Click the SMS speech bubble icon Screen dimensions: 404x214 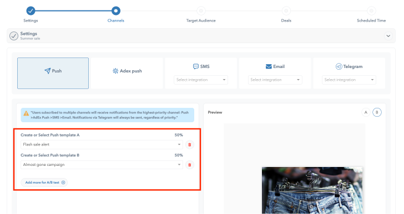[x=196, y=66]
